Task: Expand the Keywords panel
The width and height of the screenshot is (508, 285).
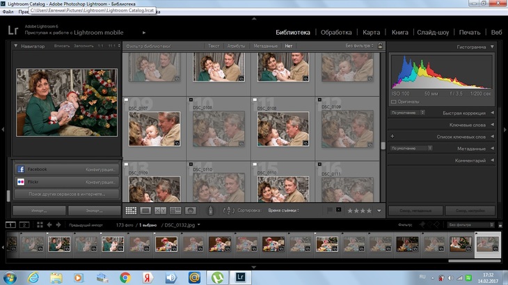Action: click(x=492, y=124)
